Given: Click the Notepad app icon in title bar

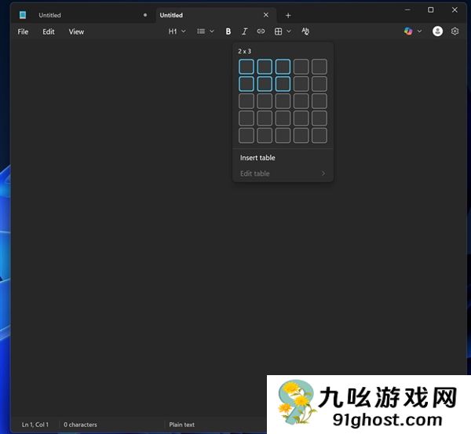Looking at the screenshot, I should tap(23, 15).
